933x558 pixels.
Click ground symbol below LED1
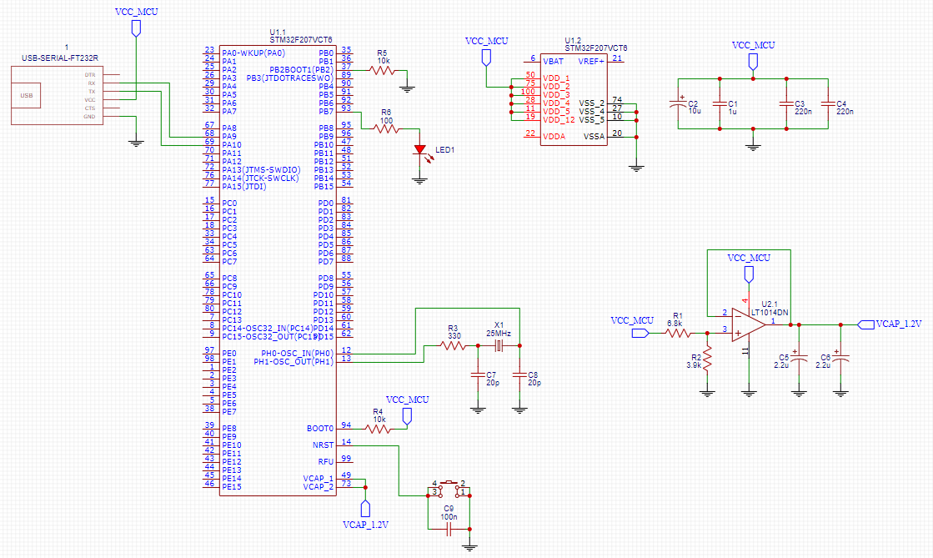(420, 179)
